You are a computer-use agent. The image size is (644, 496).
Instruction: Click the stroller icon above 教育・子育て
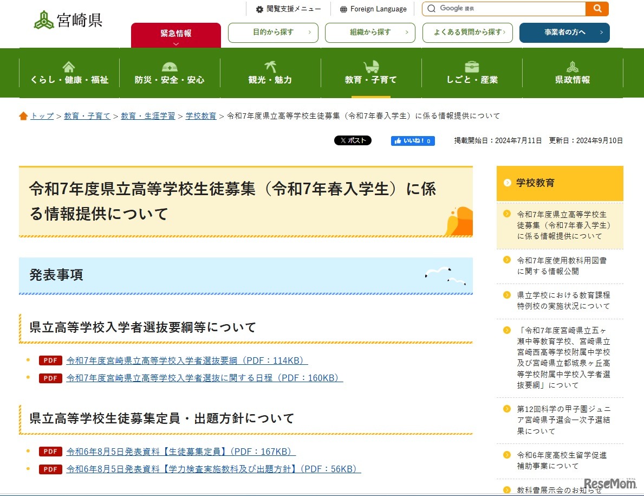(370, 66)
